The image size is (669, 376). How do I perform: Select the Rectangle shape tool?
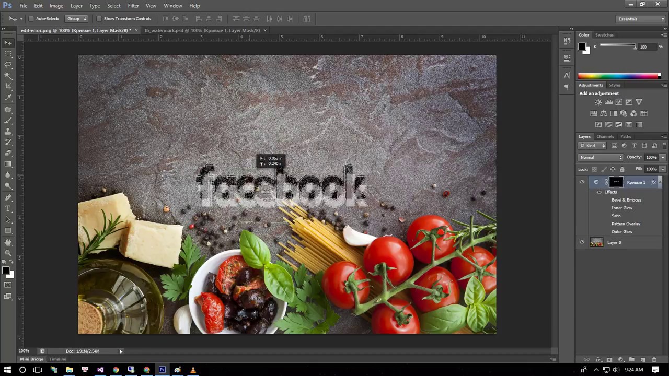[x=8, y=231]
